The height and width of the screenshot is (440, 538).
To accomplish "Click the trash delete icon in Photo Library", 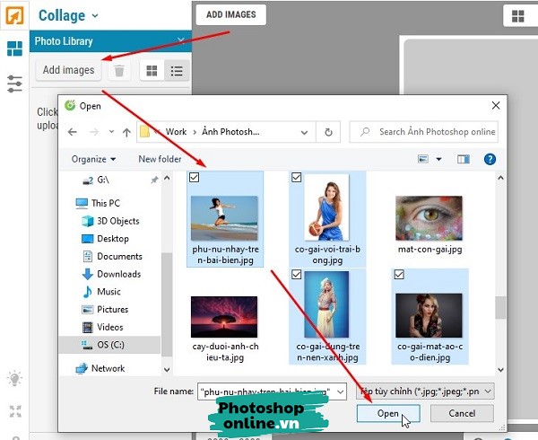I will click(x=119, y=70).
